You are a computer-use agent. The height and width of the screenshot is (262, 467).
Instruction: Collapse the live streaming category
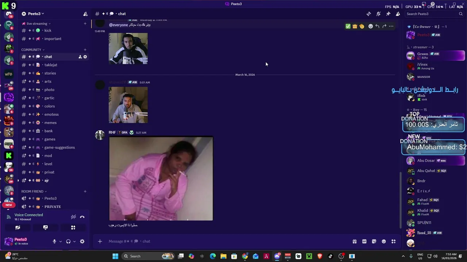(36, 24)
